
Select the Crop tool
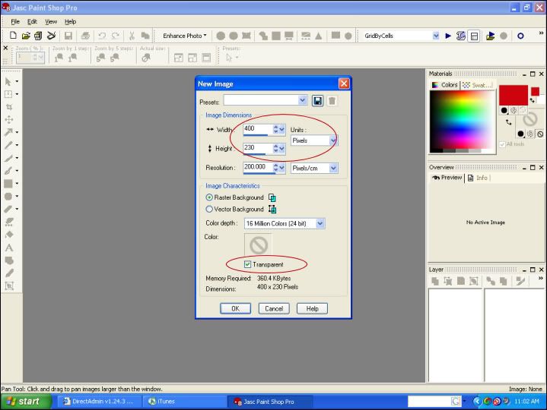[x=8, y=107]
